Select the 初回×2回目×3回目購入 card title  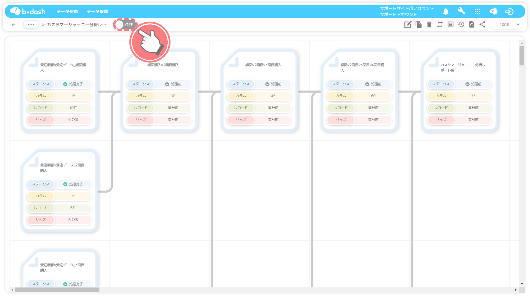[x=263, y=65]
